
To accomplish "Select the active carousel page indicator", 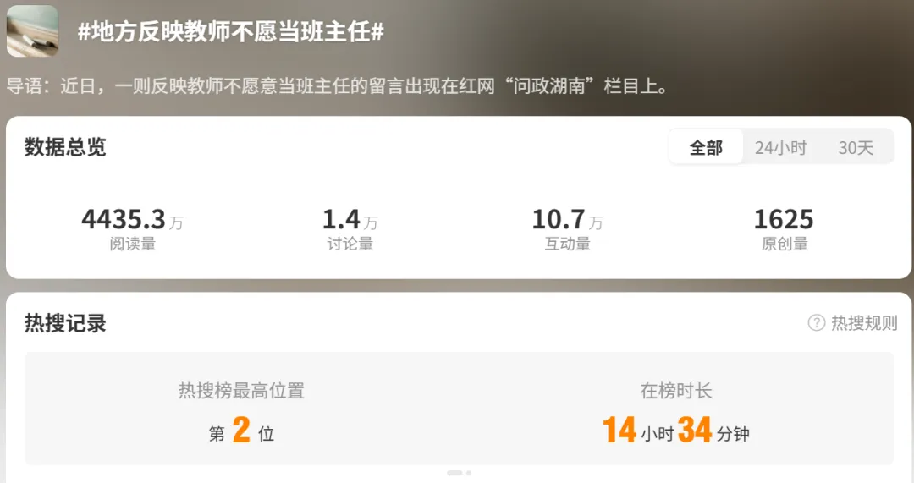I will (x=454, y=473).
